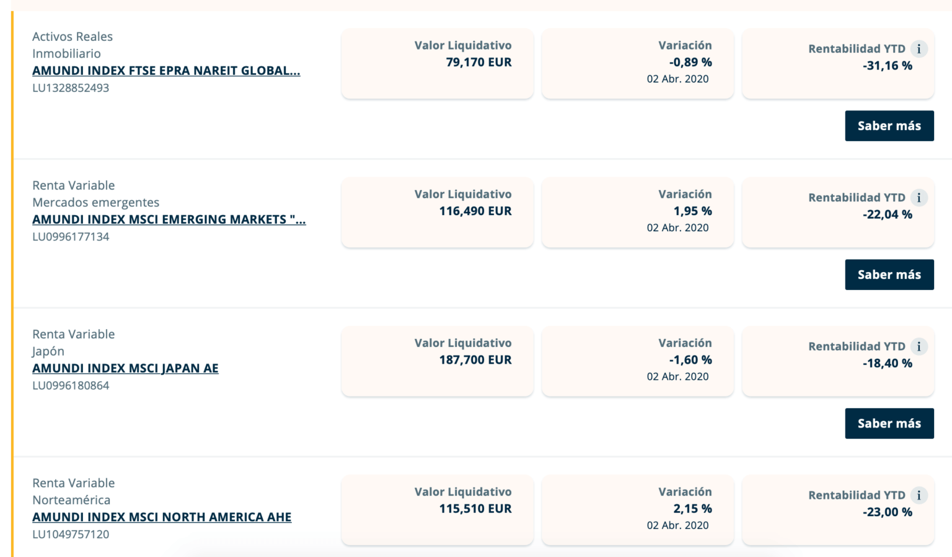952x557 pixels.
Task: Click the Variación card showing 1,95 %
Action: tap(638, 212)
